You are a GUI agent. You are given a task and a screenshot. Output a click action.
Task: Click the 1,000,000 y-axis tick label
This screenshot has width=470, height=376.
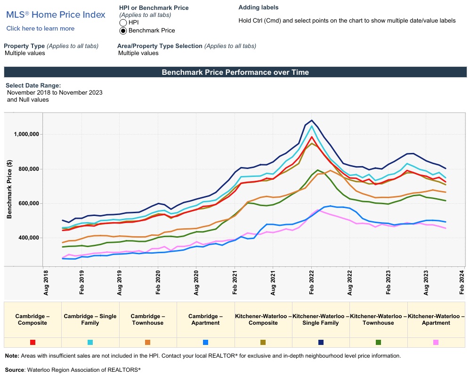coord(26,135)
